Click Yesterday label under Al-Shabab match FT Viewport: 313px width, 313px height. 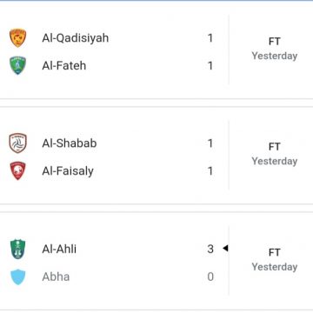click(275, 161)
